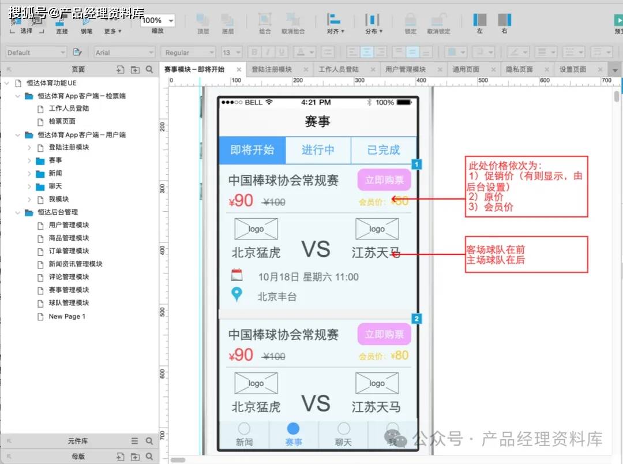623x464 pixels.
Task: Expand the 新闻 node in the page tree
Action: tap(29, 174)
